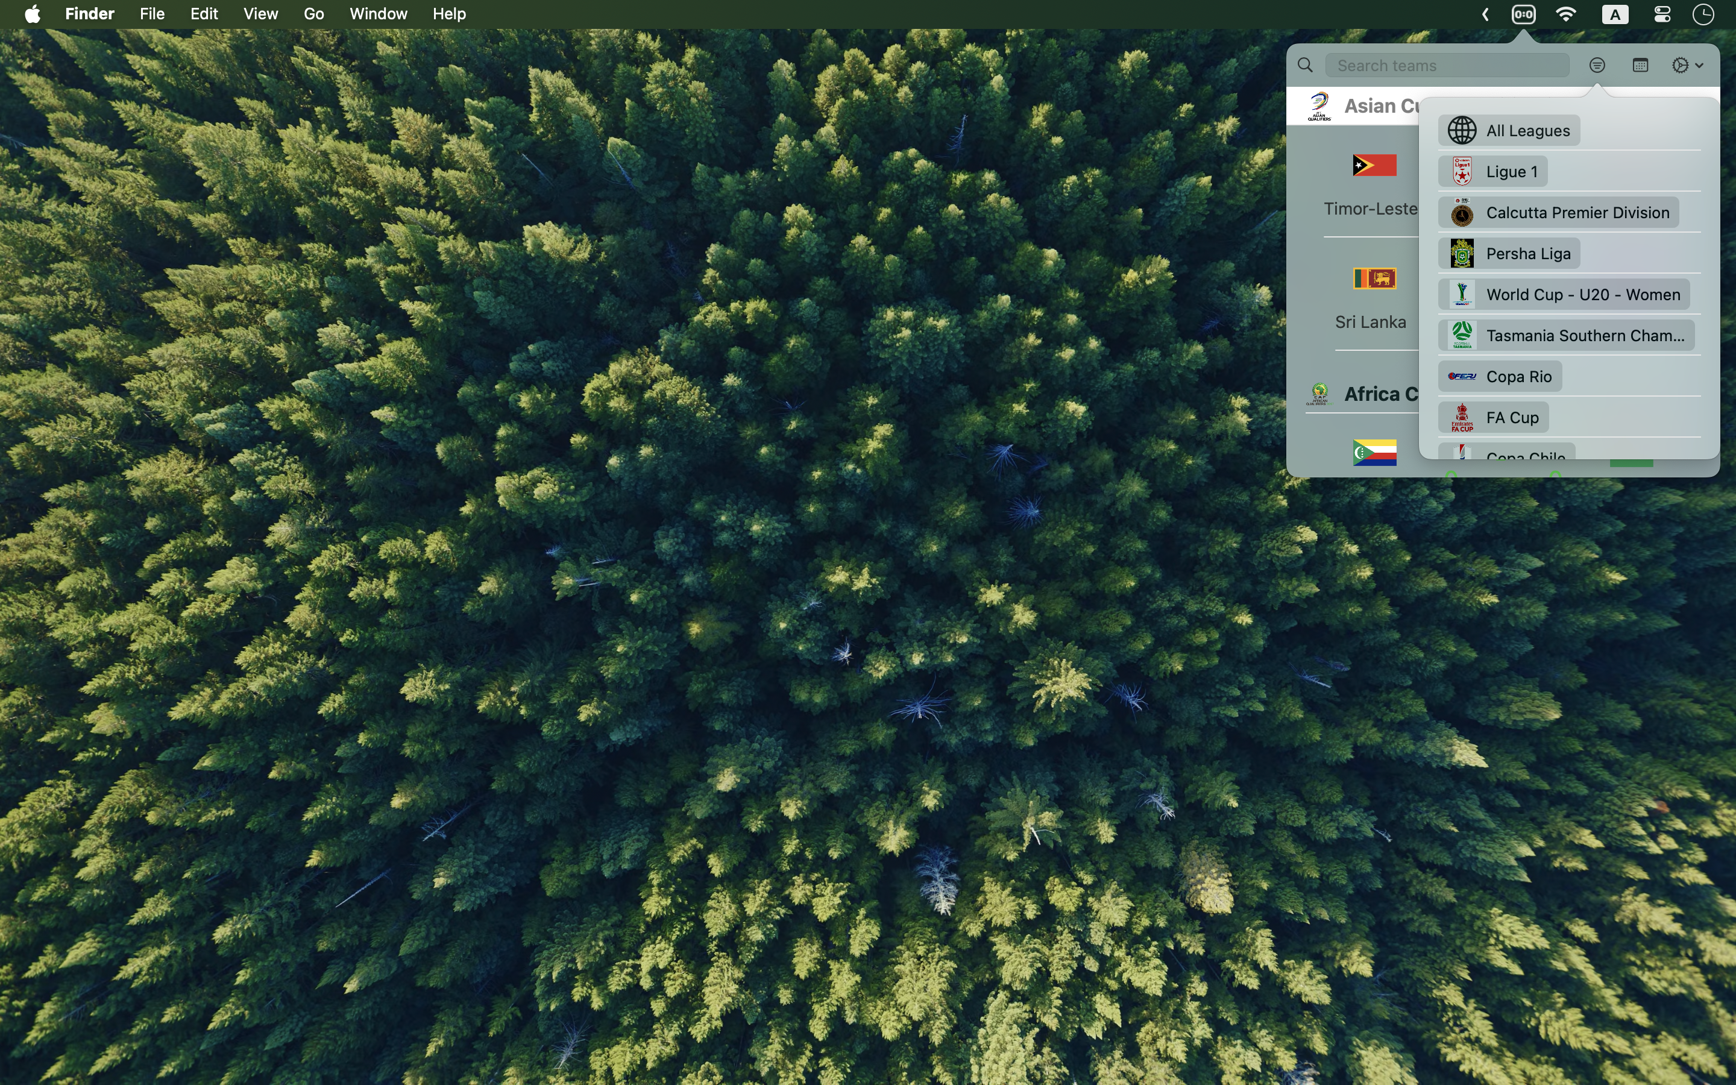Open the Finder Go menu

click(x=313, y=14)
